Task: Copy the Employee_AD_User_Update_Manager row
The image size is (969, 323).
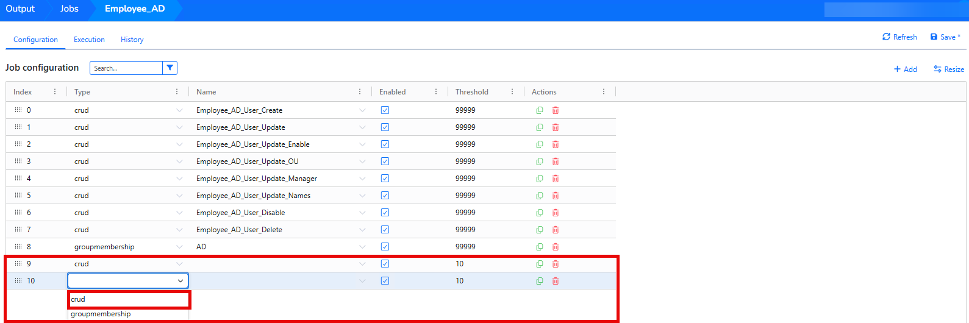Action: coord(540,179)
